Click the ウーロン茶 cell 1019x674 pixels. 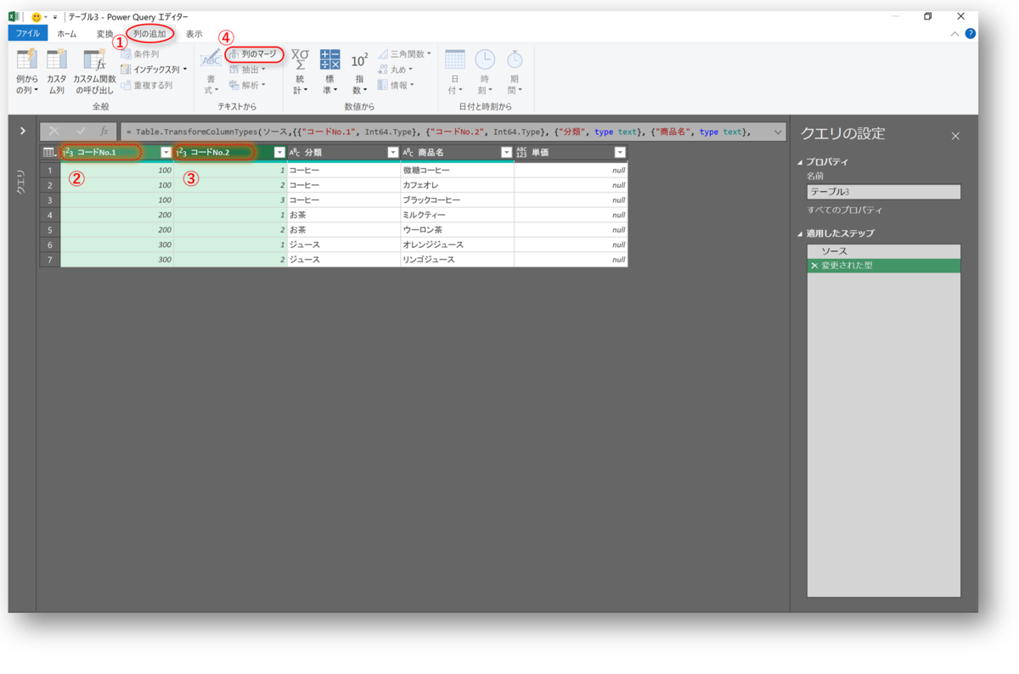(457, 230)
